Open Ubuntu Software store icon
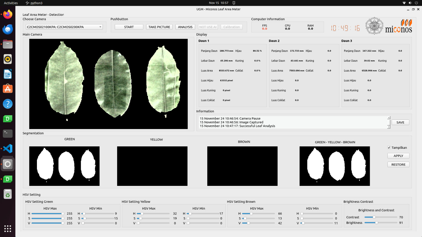 (8, 89)
